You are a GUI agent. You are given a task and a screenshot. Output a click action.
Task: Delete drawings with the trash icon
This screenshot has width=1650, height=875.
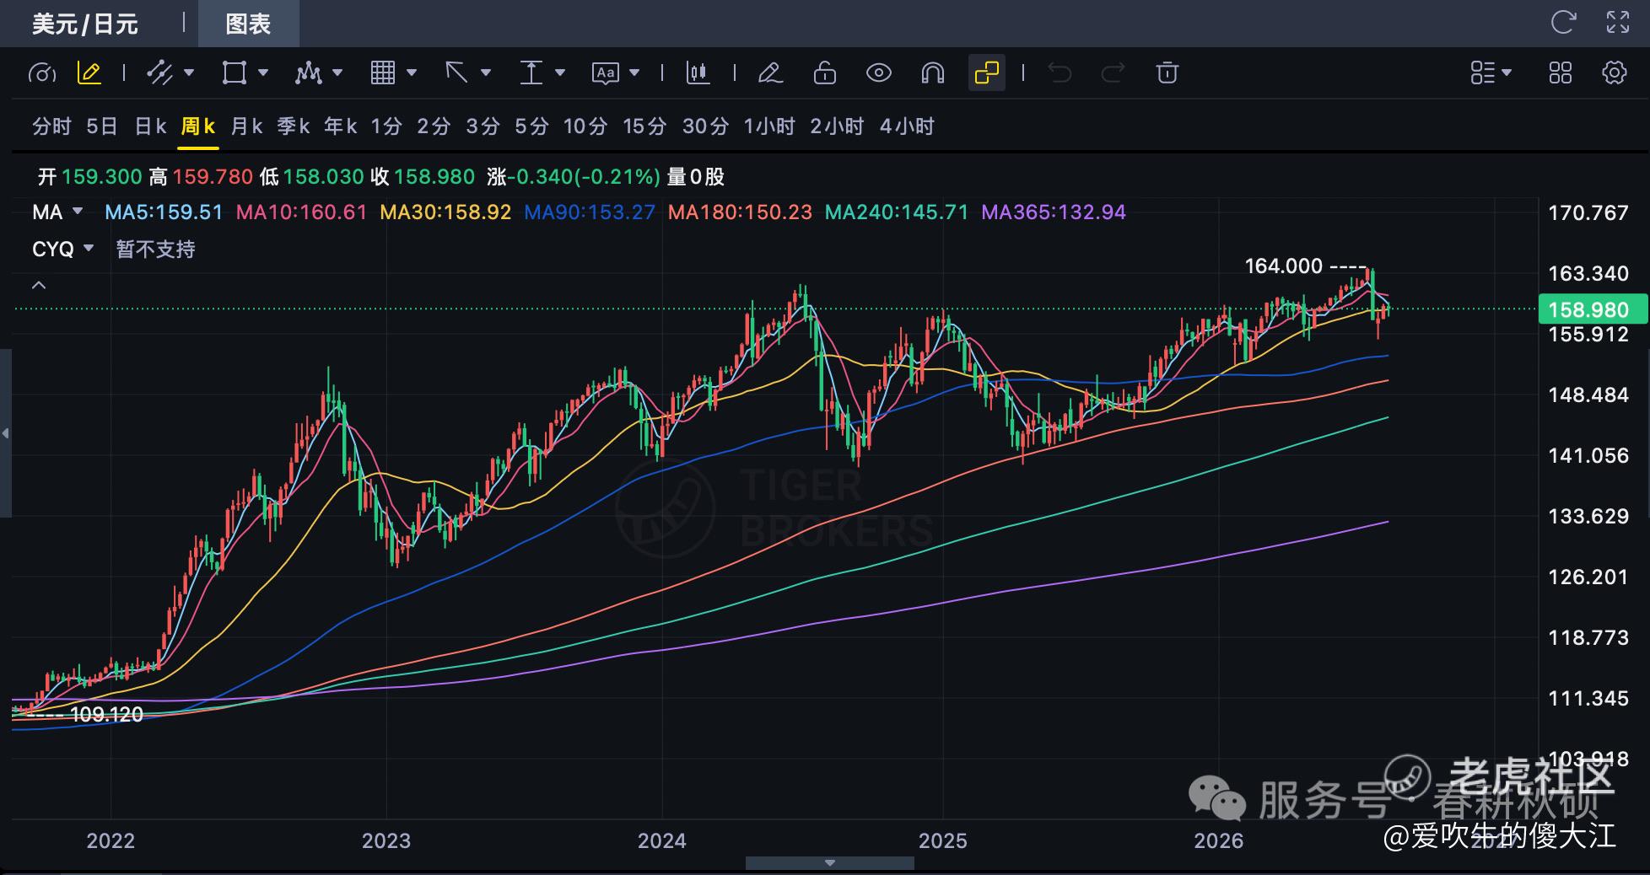coord(1167,73)
